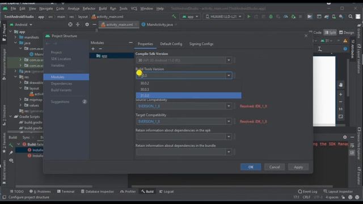Switch to the MainActivity.java editor tab
The width and height of the screenshot is (363, 204).
pyautogui.click(x=159, y=24)
